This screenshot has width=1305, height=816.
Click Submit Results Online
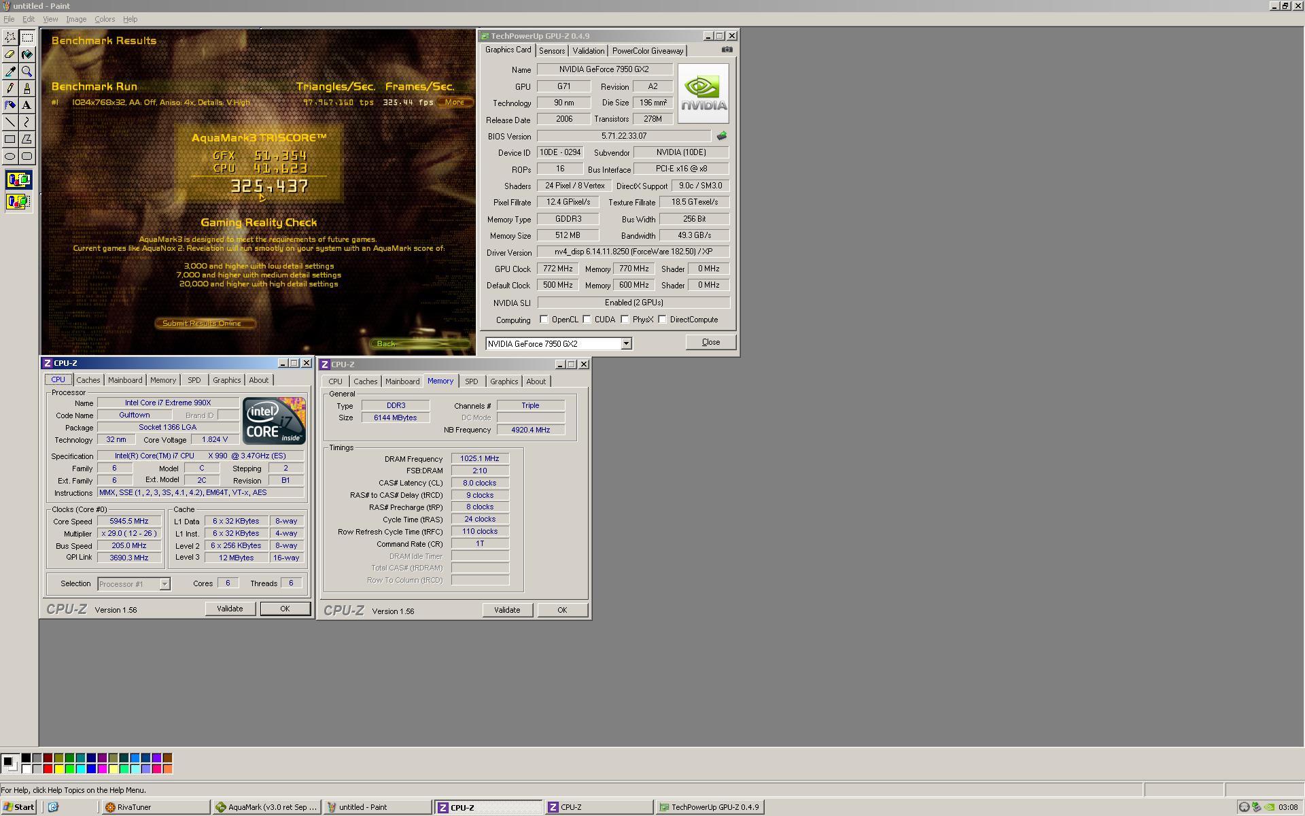[205, 323]
